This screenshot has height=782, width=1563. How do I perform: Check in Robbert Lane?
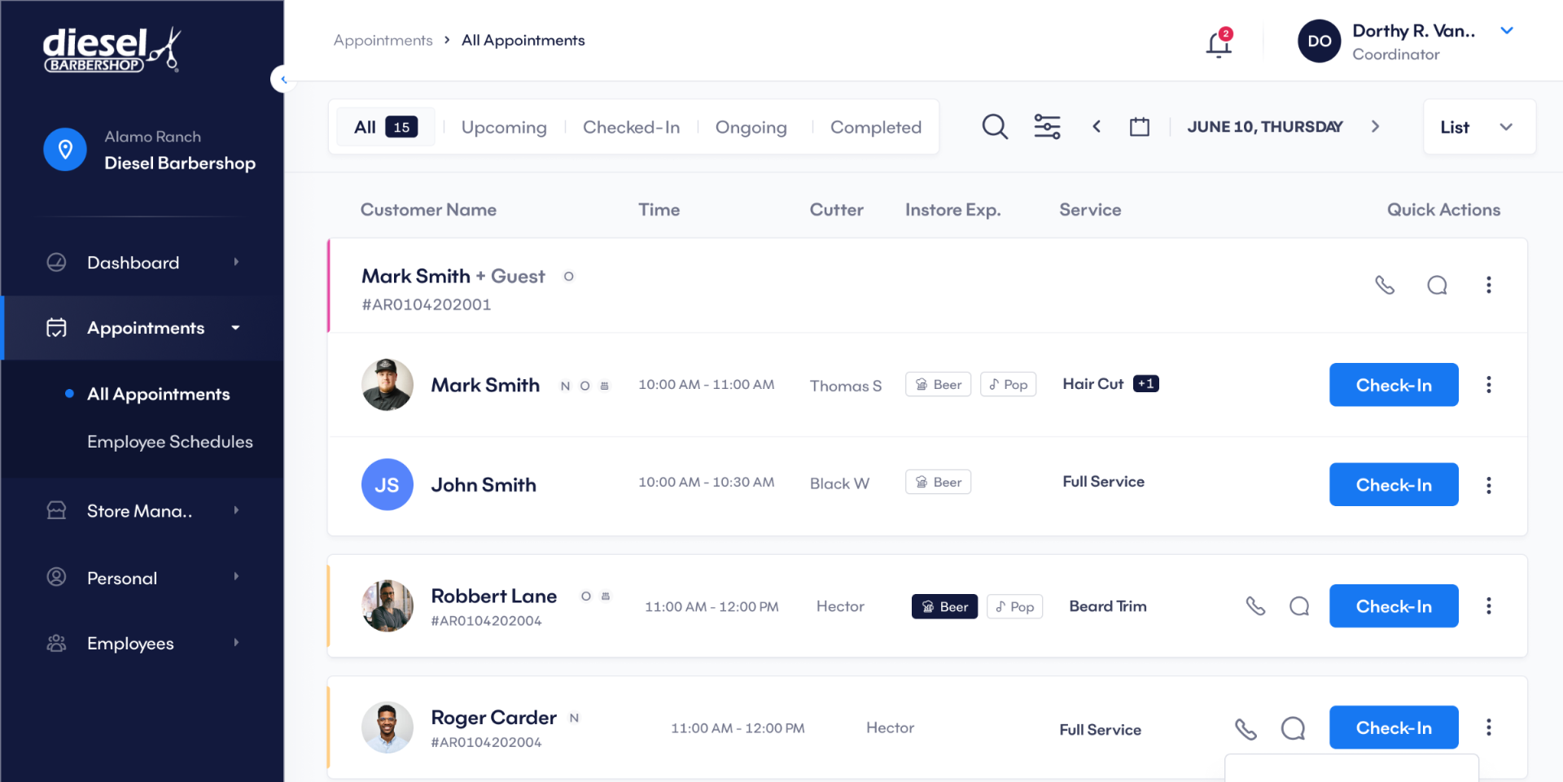click(x=1394, y=606)
